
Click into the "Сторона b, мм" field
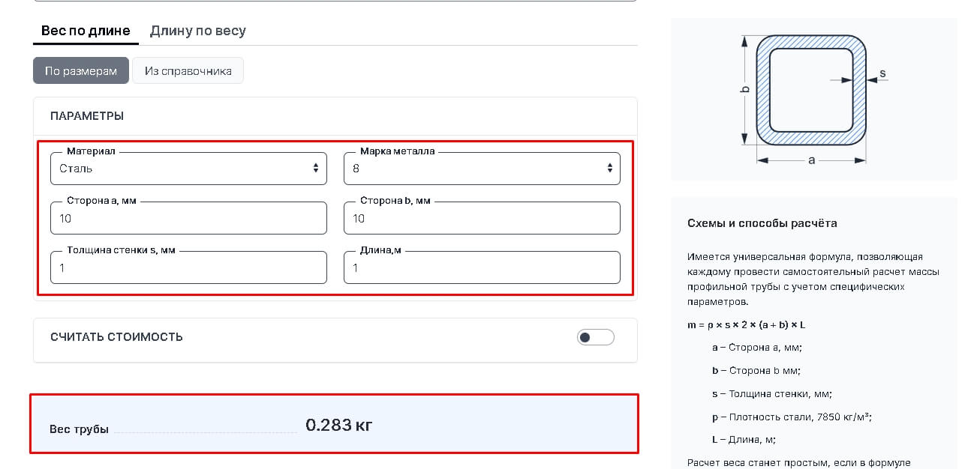point(482,218)
